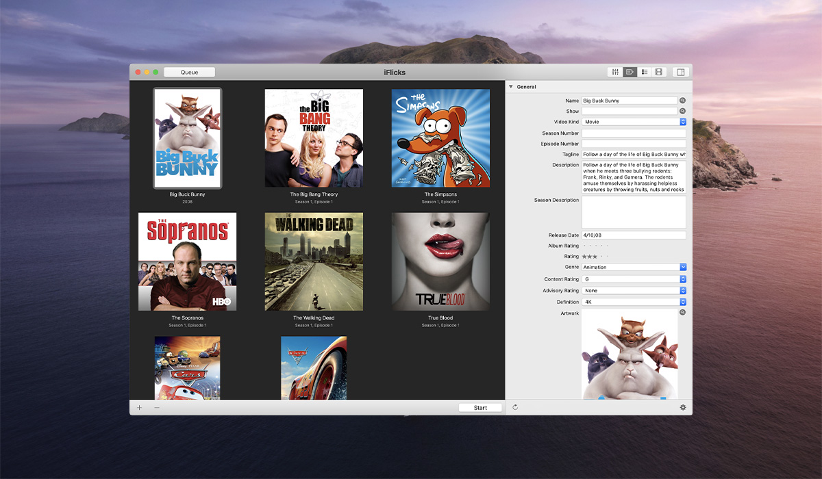
Task: Select The Walking Dead poster
Action: click(314, 261)
